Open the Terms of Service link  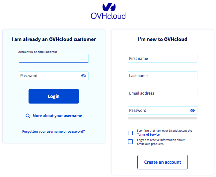coord(148,135)
